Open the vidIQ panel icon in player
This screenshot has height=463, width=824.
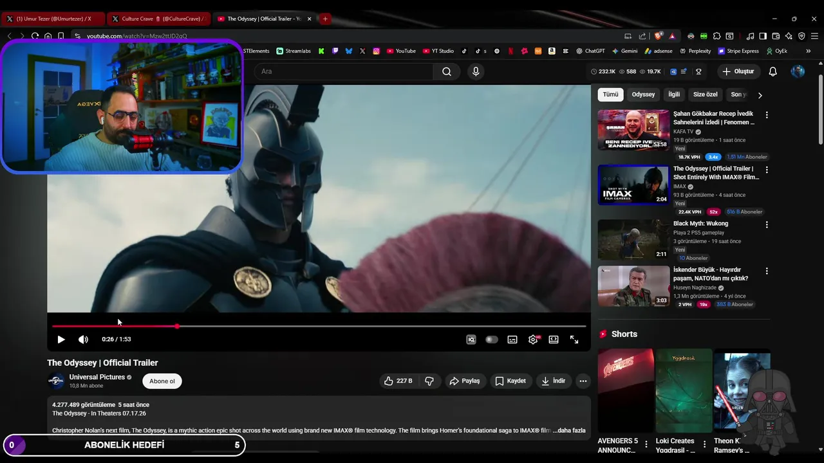[471, 340]
